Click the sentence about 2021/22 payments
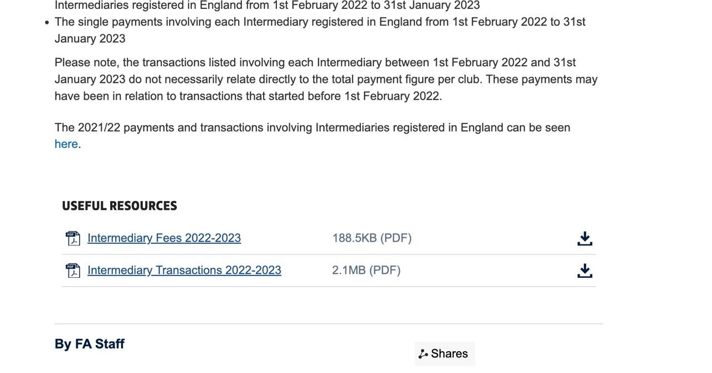Viewport: 712px width, 373px height. click(x=312, y=128)
